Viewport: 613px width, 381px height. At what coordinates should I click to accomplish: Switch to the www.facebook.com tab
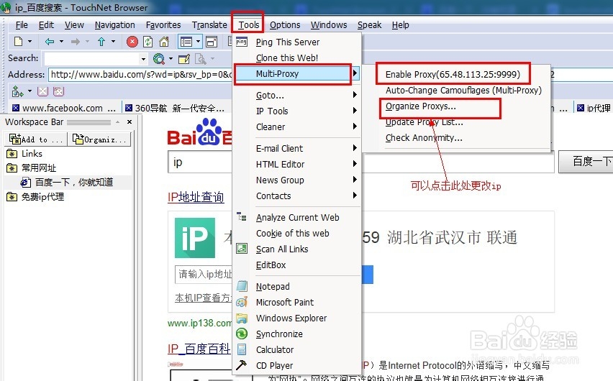64,108
